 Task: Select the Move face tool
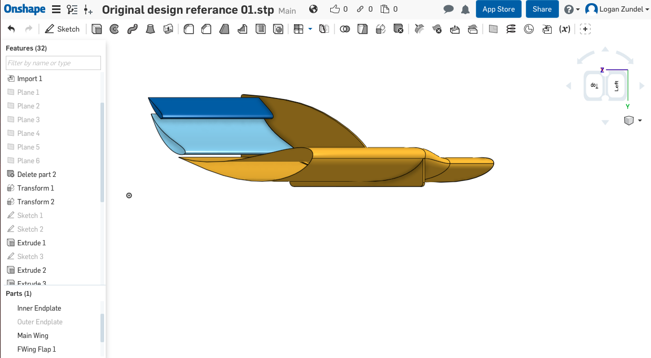455,29
